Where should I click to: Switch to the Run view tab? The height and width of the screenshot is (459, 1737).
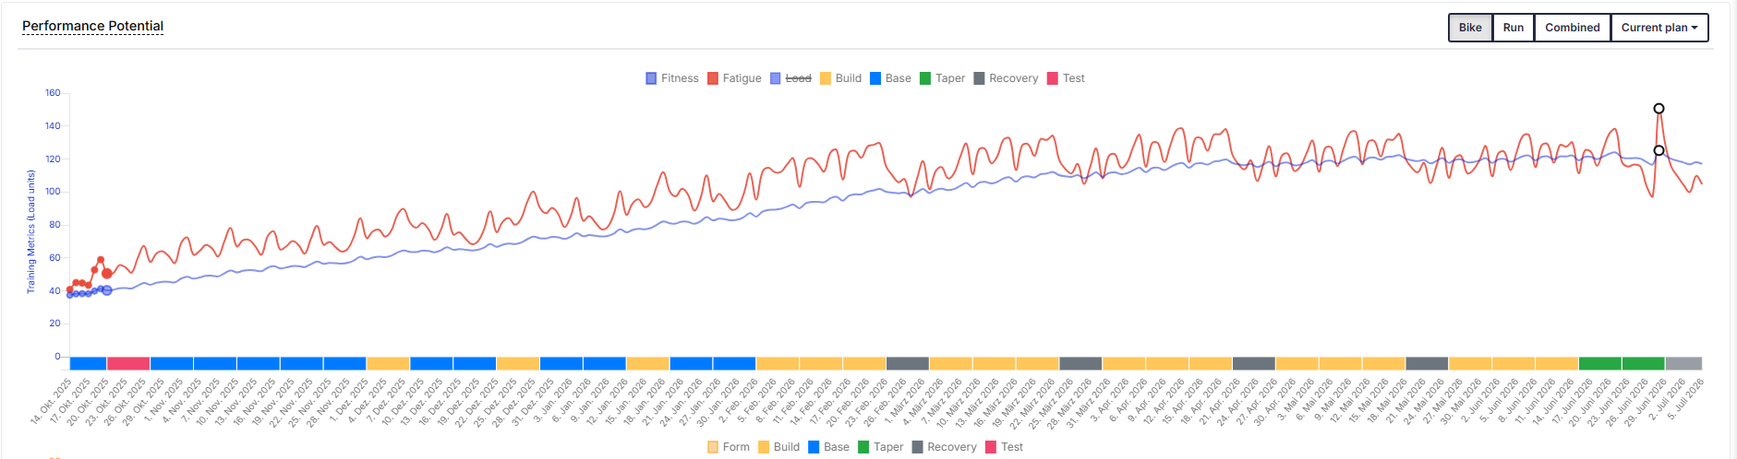pyautogui.click(x=1513, y=28)
